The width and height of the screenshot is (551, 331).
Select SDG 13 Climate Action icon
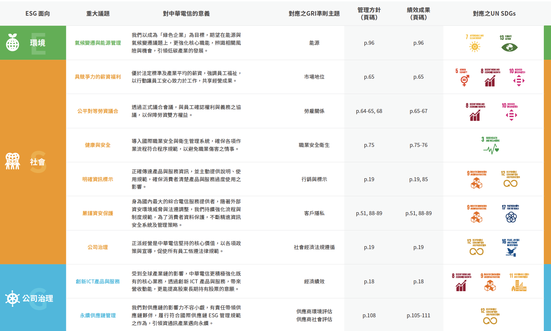pyautogui.click(x=509, y=43)
